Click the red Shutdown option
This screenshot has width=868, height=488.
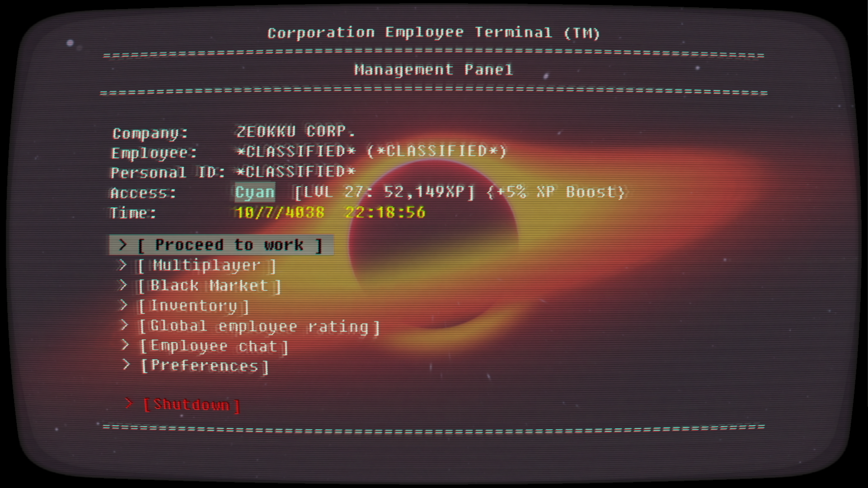click(x=192, y=405)
